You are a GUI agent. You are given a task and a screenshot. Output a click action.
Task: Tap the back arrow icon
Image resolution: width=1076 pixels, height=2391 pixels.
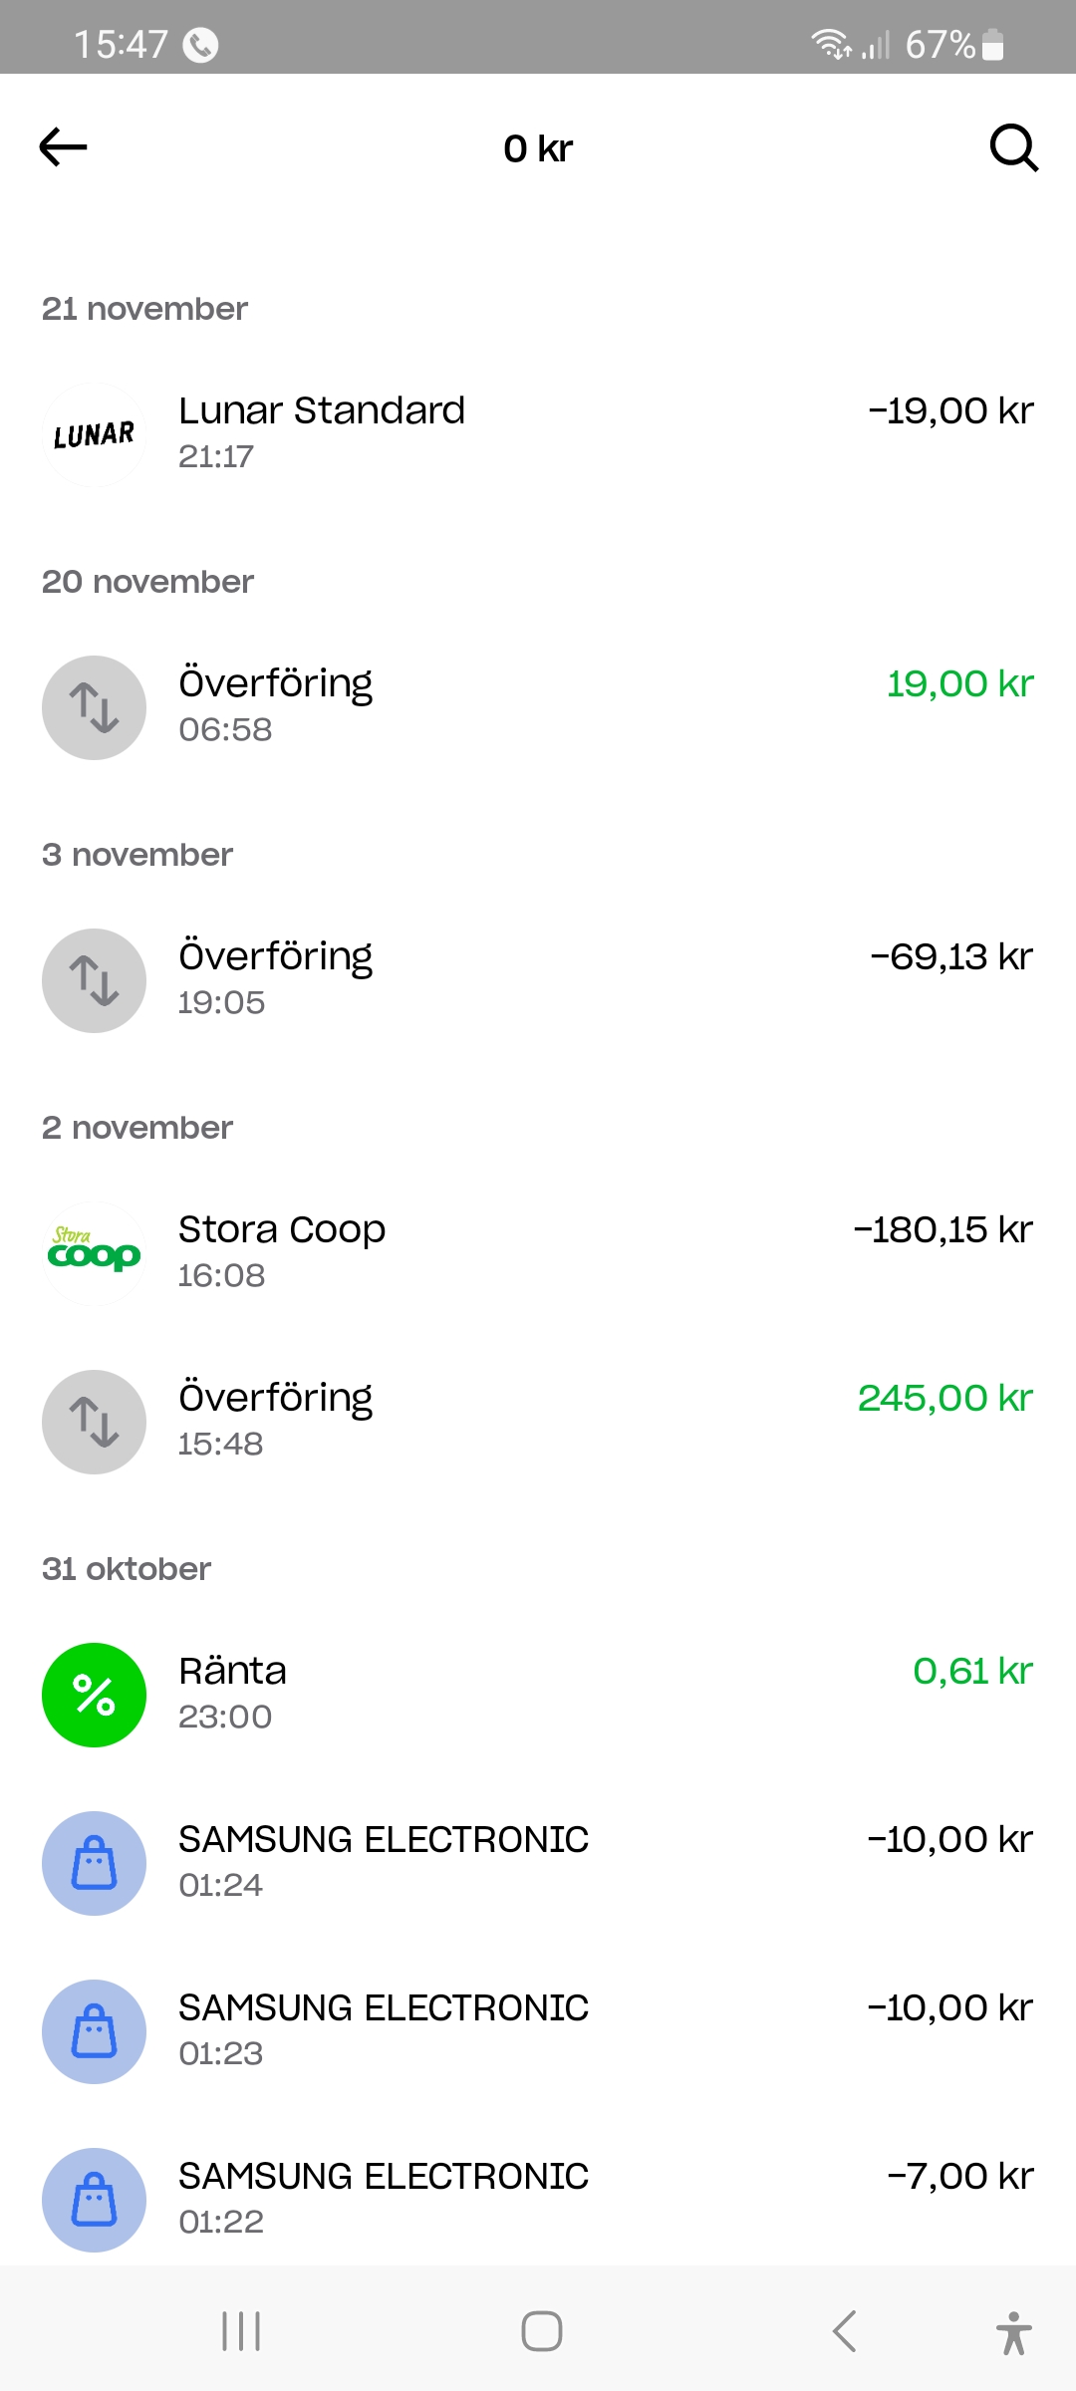[64, 147]
